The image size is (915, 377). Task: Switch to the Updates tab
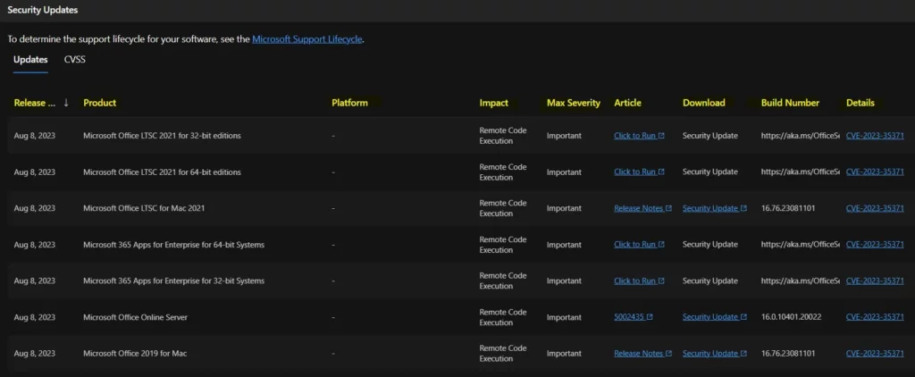[30, 60]
